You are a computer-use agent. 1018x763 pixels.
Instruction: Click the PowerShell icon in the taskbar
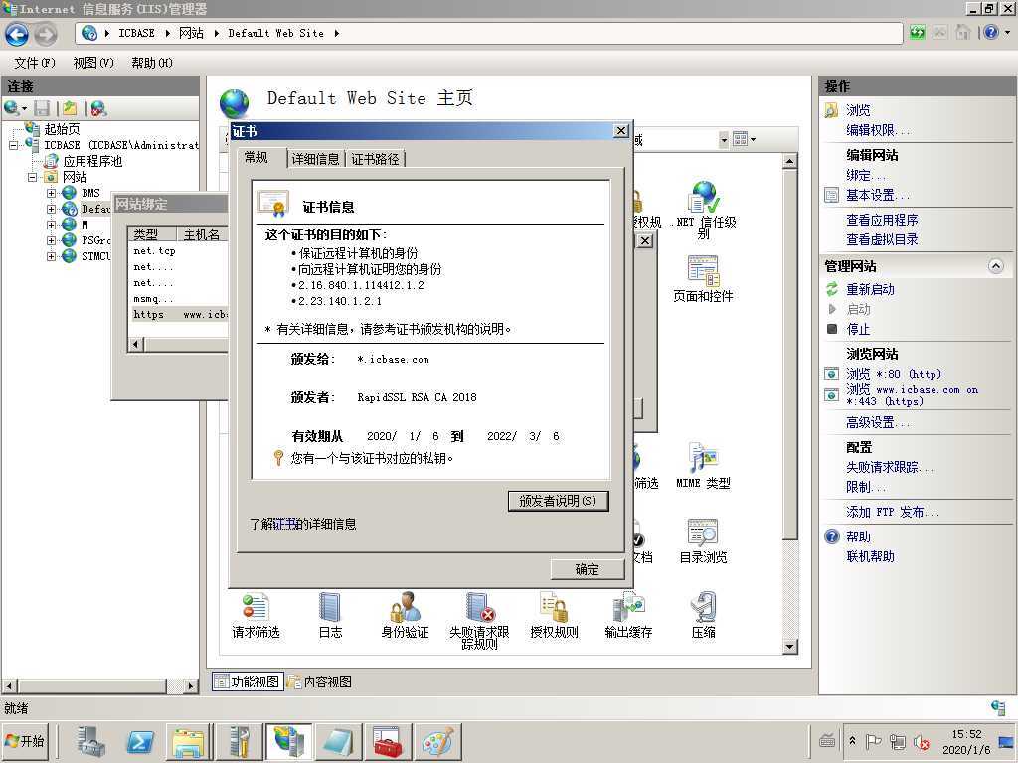click(141, 741)
